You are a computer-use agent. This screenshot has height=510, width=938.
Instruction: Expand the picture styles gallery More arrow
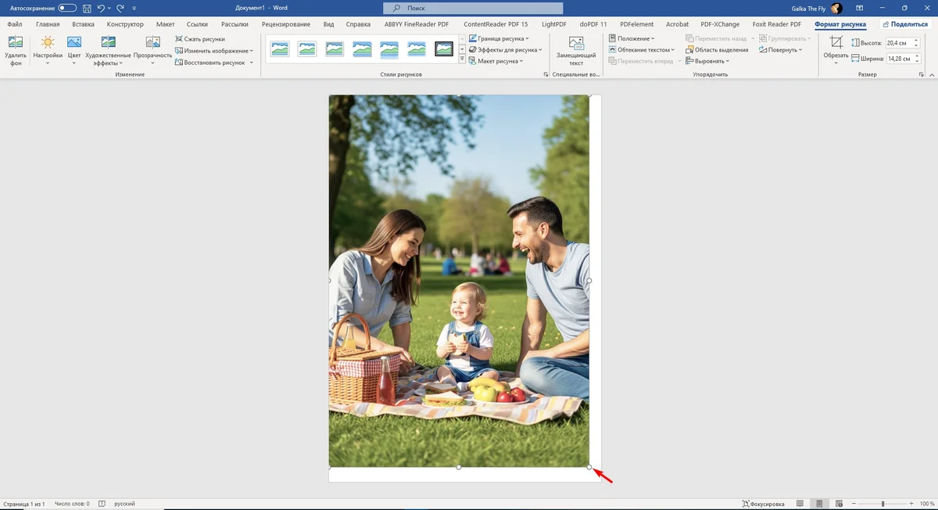pyautogui.click(x=462, y=59)
